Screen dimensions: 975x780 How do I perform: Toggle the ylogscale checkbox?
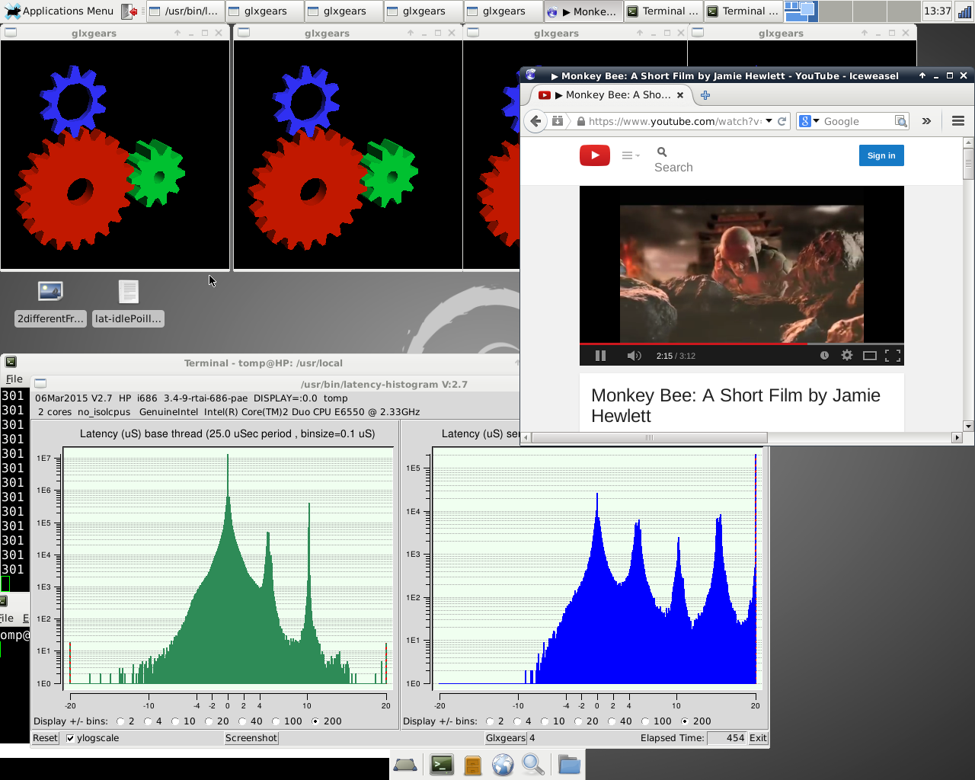coord(71,738)
